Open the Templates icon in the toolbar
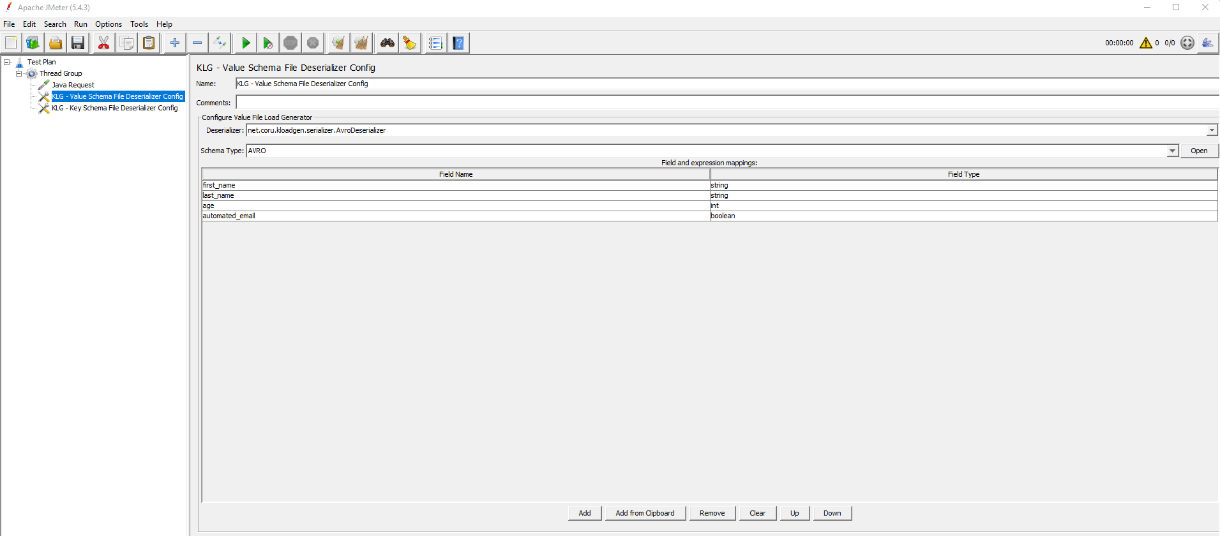Viewport: 1220px width, 536px height. pos(33,43)
